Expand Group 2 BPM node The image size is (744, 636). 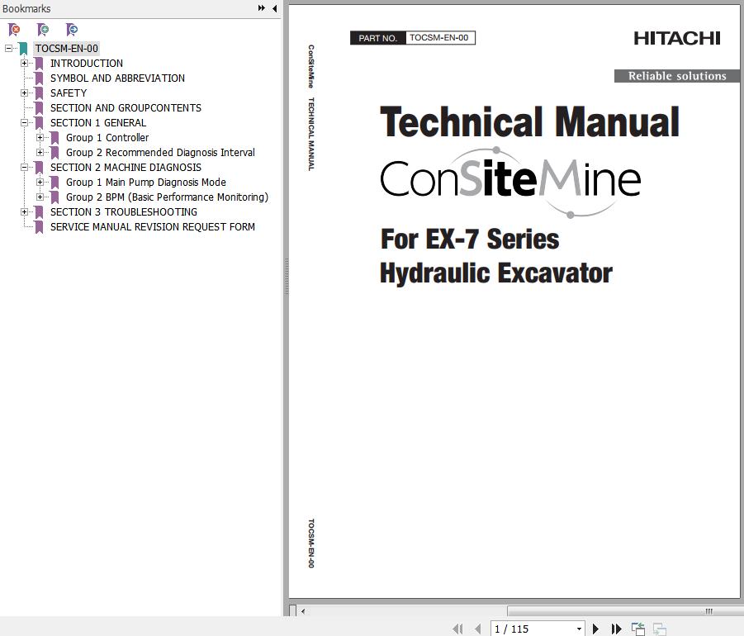[x=40, y=197]
